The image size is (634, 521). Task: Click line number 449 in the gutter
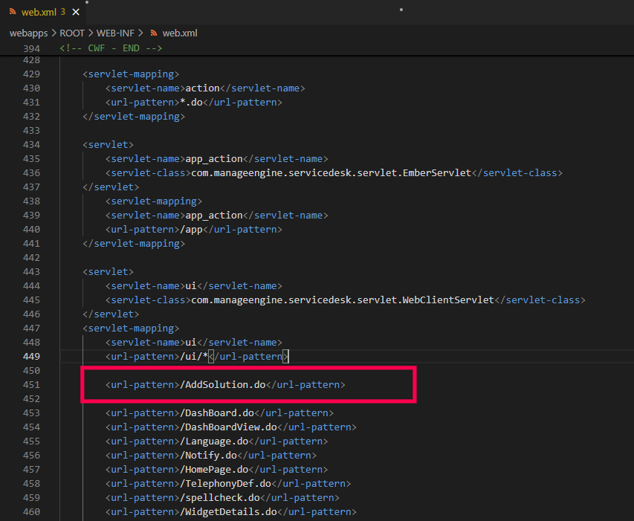coord(31,357)
